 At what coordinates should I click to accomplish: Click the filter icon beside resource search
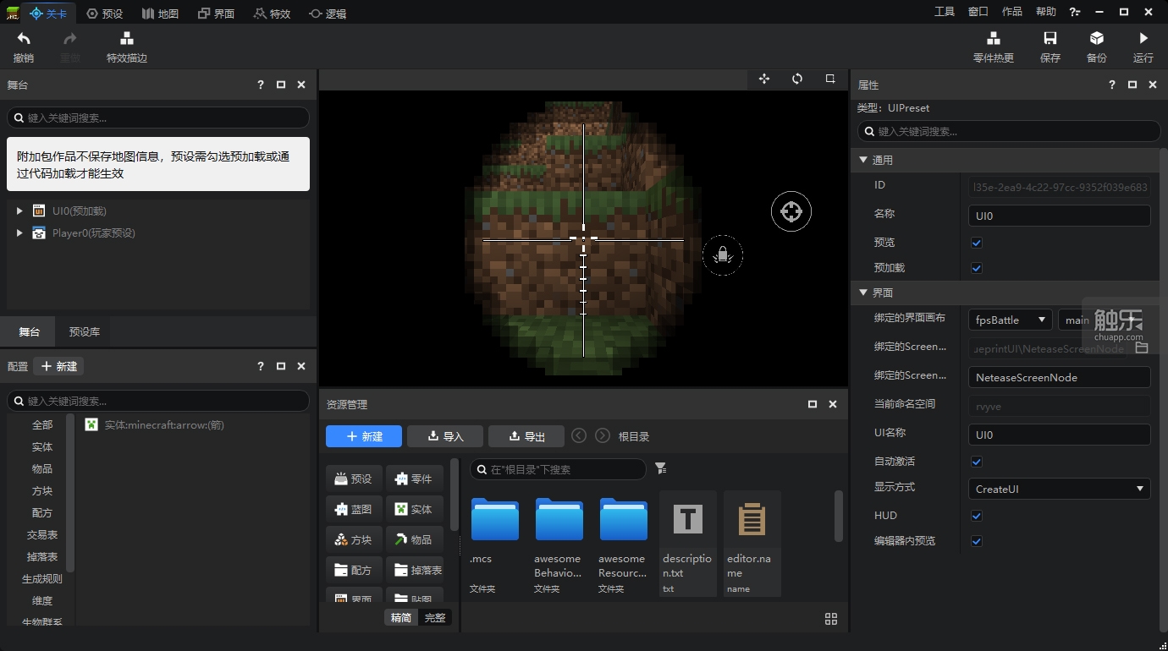point(661,468)
